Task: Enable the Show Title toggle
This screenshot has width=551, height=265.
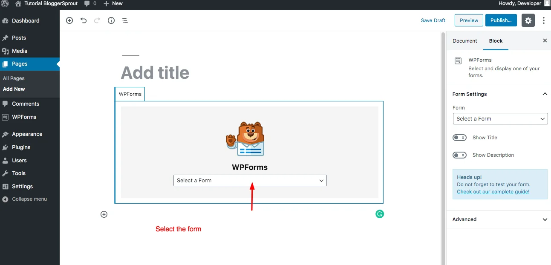Action: click(x=460, y=138)
